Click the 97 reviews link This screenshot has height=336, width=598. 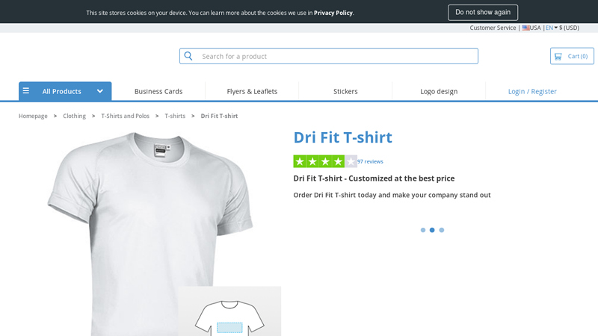(x=370, y=161)
